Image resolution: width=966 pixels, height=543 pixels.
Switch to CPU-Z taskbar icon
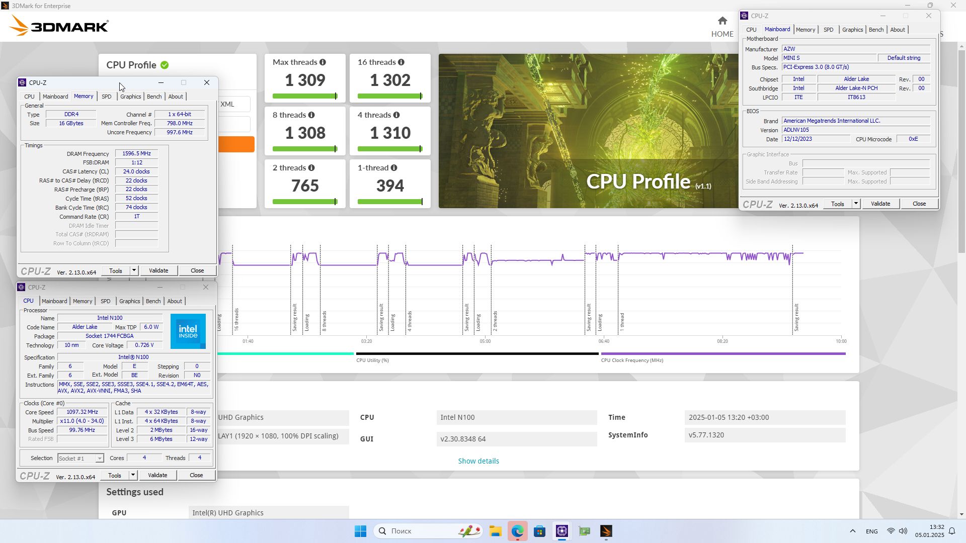(x=561, y=531)
